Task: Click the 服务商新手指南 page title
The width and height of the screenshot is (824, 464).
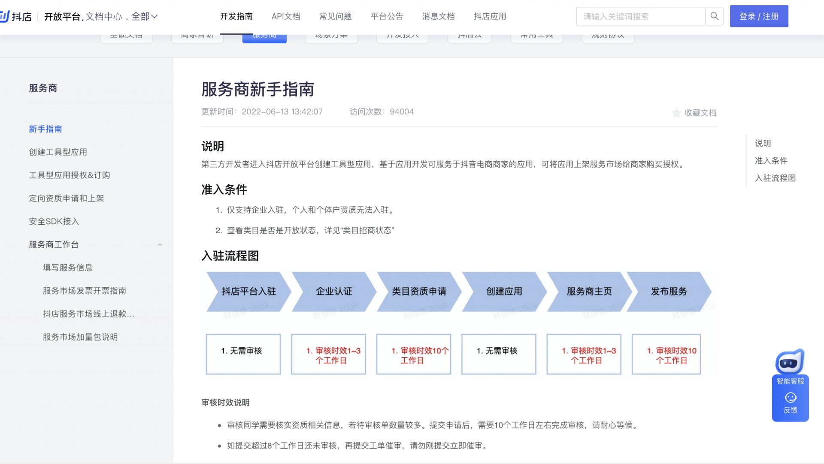Action: [x=257, y=89]
